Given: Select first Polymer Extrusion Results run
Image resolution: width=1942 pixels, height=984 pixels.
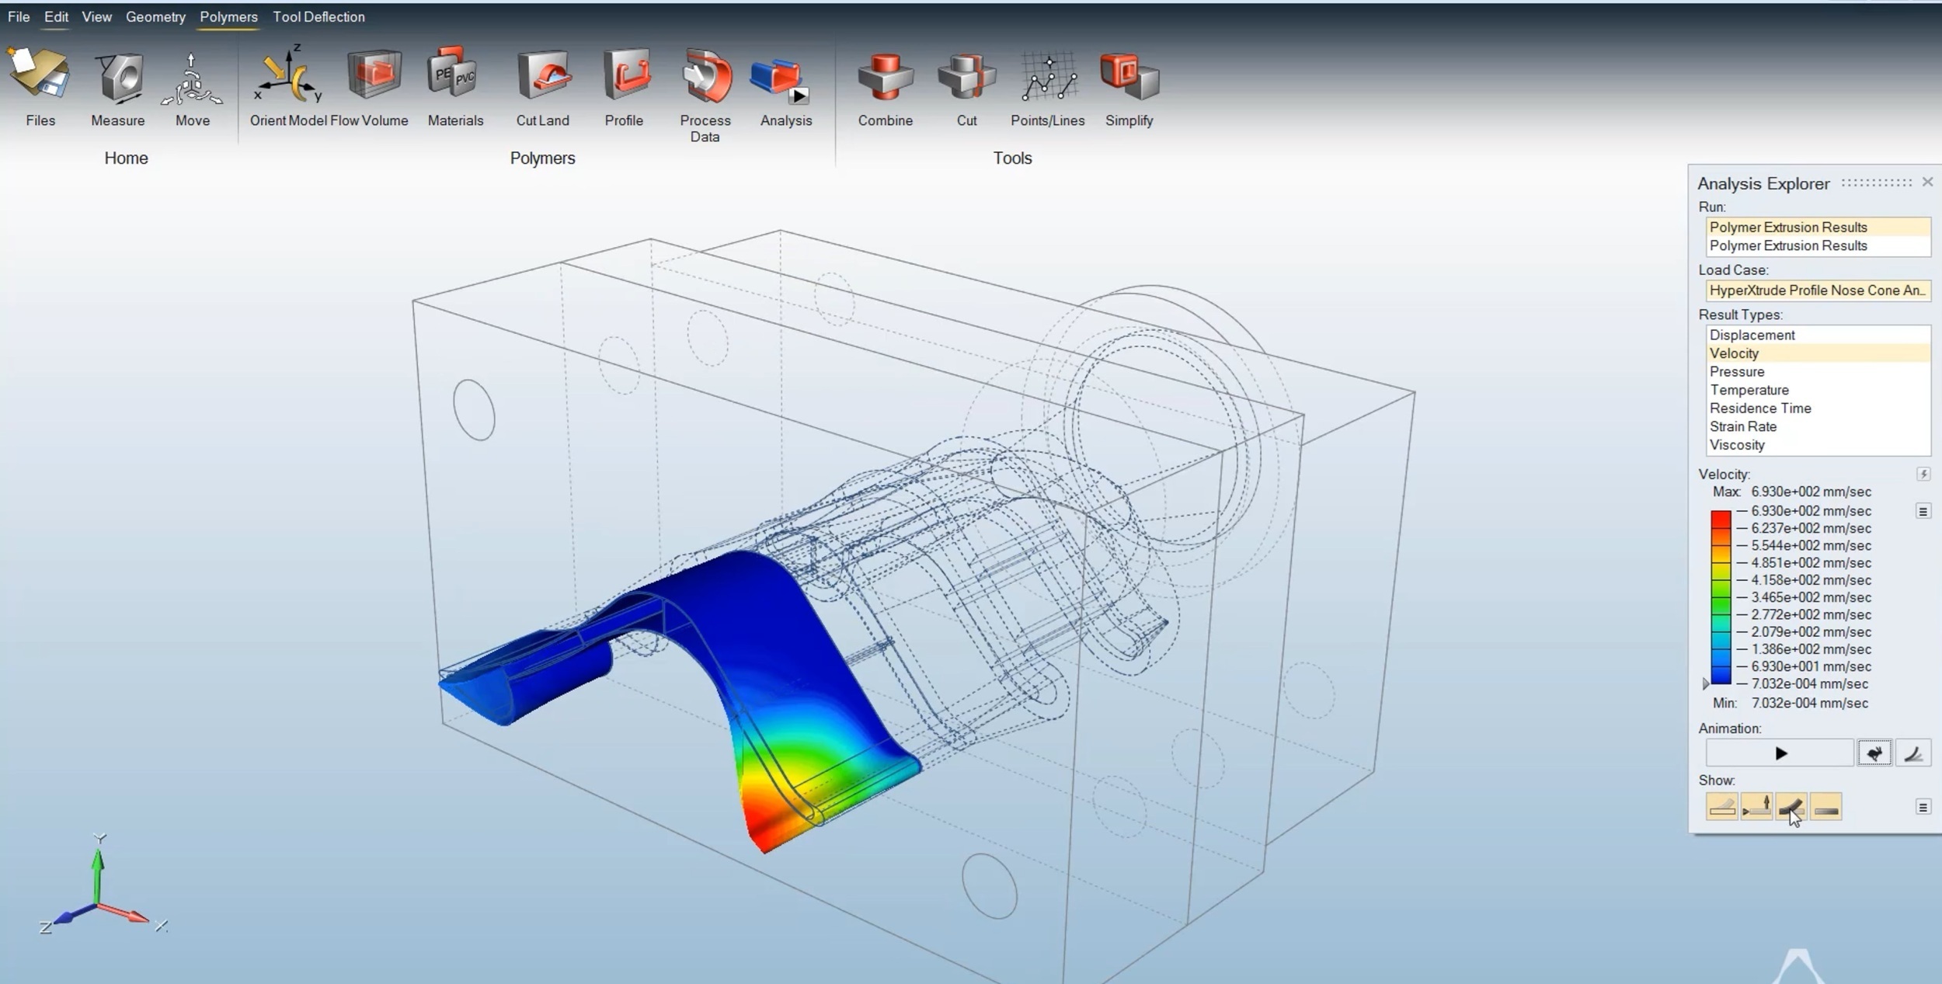Looking at the screenshot, I should point(1818,227).
